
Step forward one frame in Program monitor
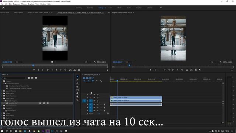point(177,70)
